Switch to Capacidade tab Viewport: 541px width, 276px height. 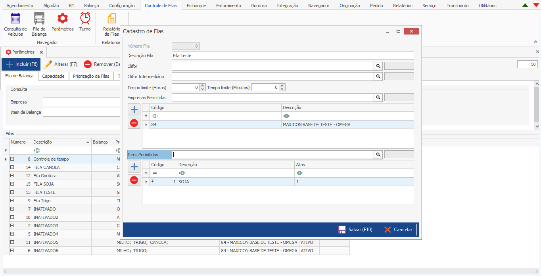coord(54,76)
